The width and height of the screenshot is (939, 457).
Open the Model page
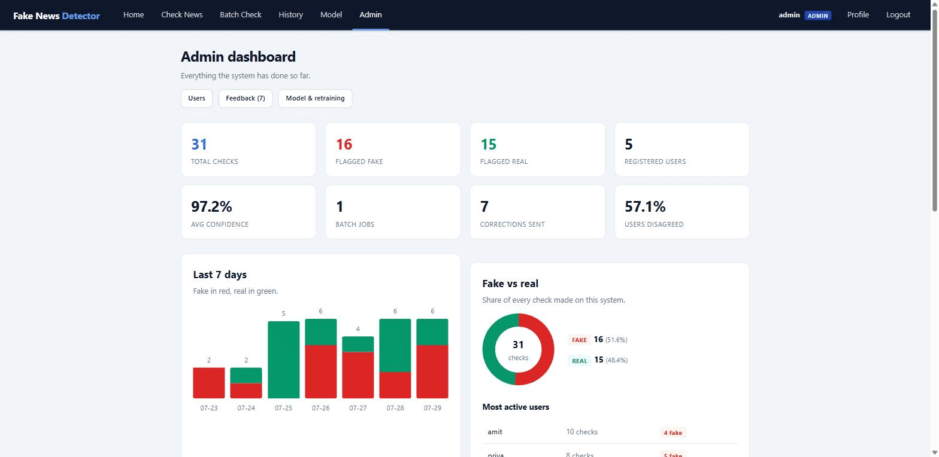(x=331, y=15)
